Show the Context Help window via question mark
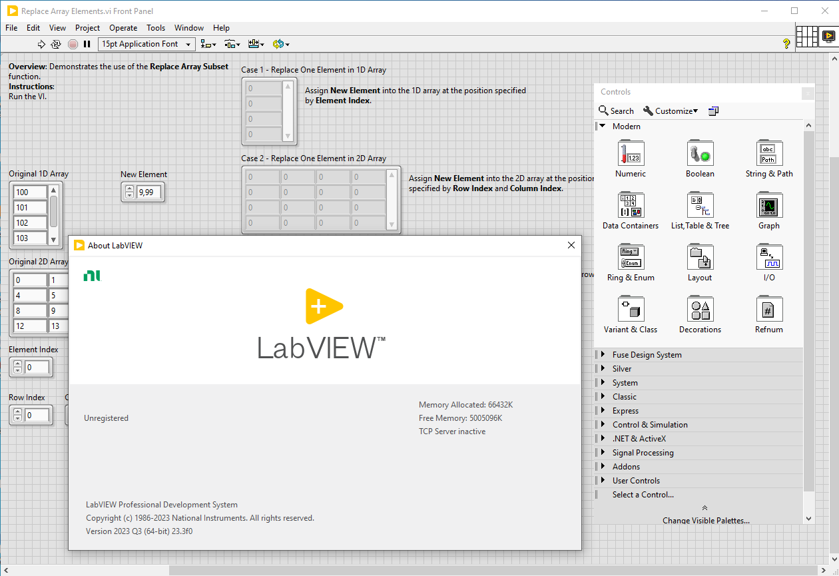 point(786,44)
